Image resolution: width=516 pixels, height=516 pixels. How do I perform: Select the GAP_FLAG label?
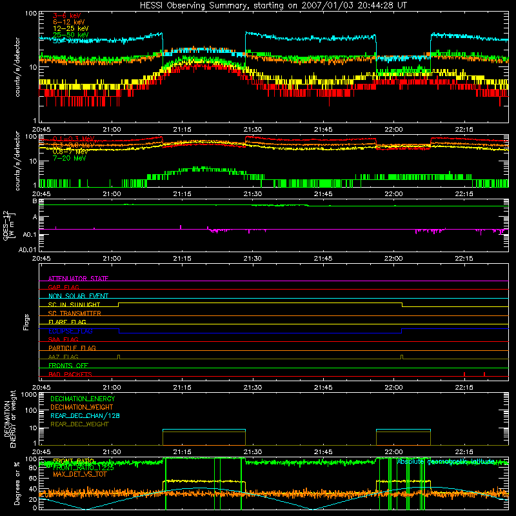pyautogui.click(x=63, y=287)
